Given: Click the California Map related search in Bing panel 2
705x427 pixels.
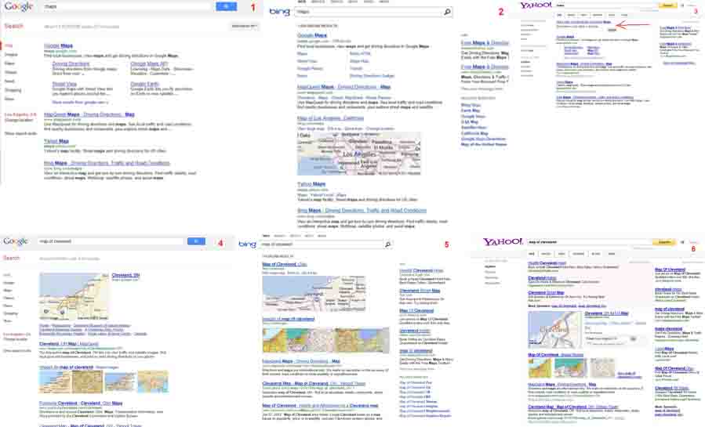Looking at the screenshot, I should coord(474,133).
